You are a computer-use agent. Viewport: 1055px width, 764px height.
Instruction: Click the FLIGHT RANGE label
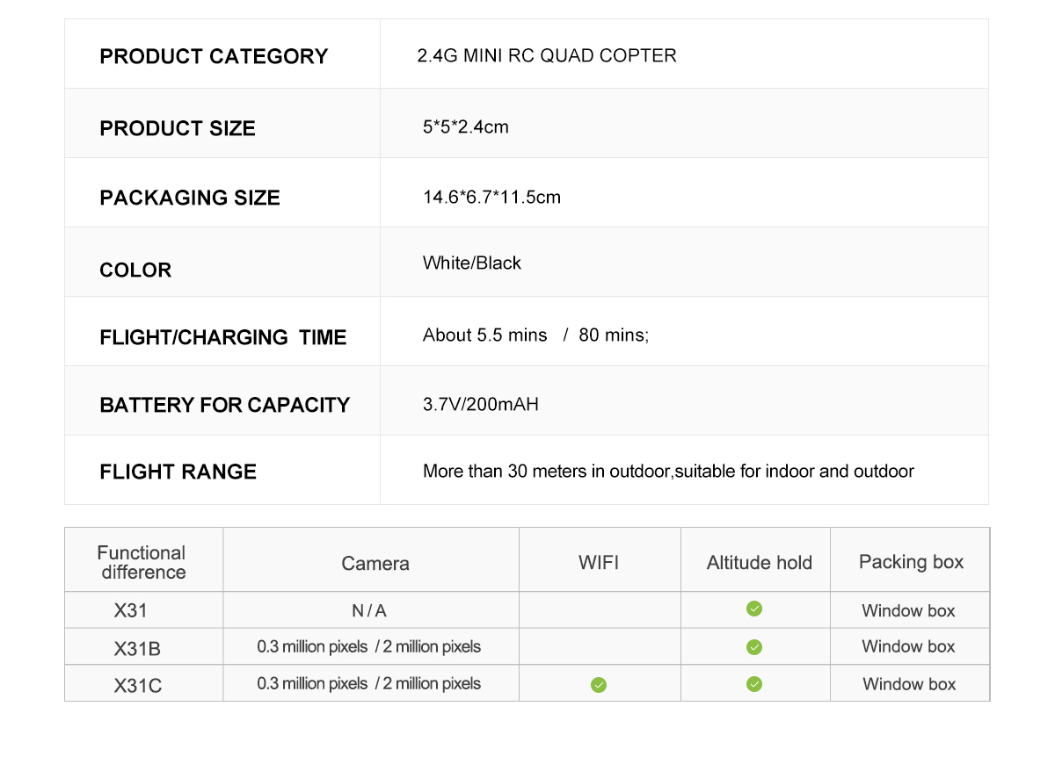click(178, 472)
